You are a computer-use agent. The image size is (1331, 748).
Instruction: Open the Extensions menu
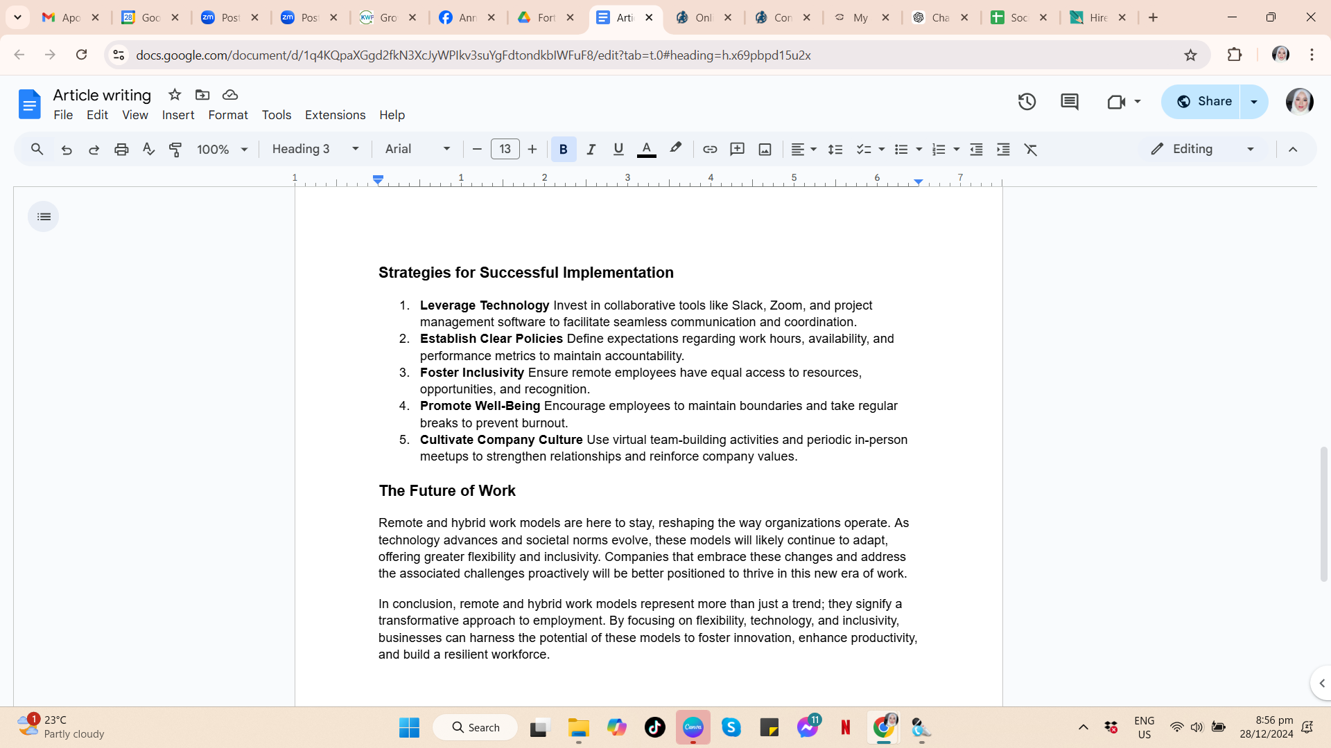(x=335, y=115)
